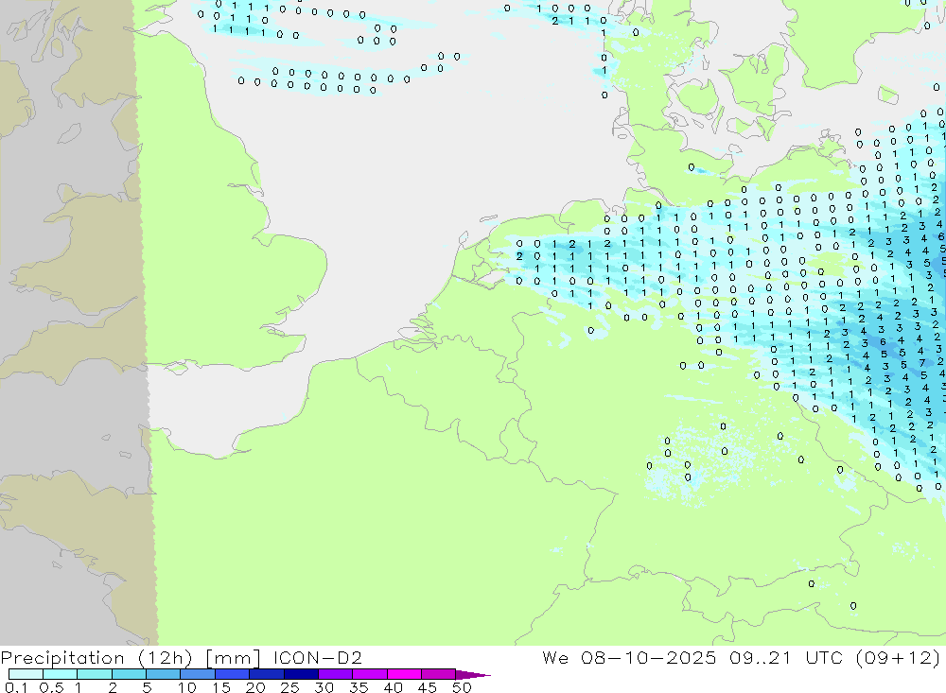Click the "(09+12)" forecast offset text

click(898, 658)
